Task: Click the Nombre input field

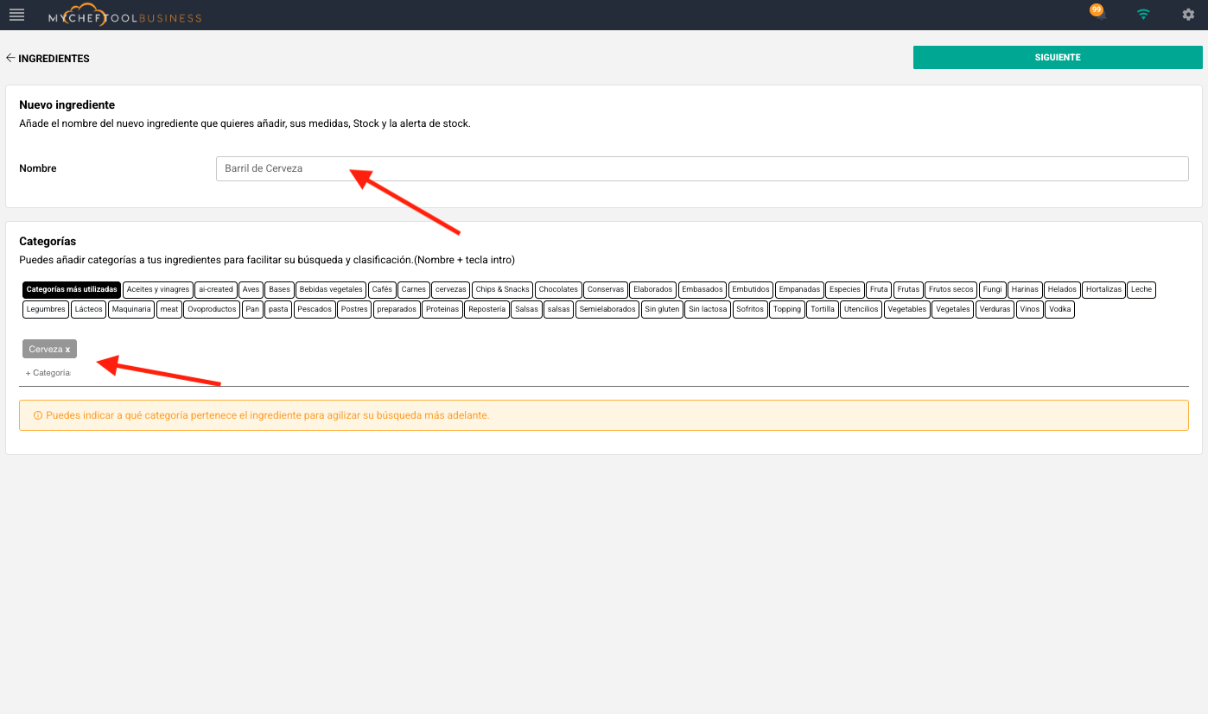Action: click(x=702, y=168)
